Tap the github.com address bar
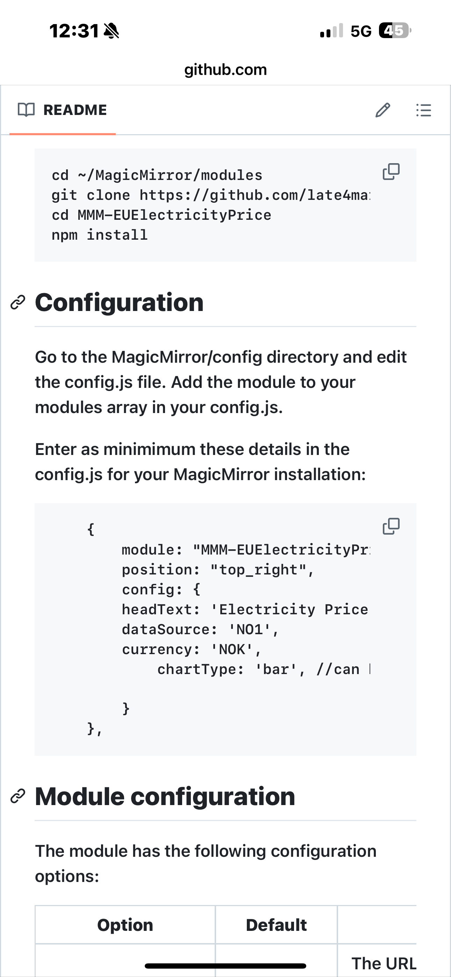Image resolution: width=451 pixels, height=977 pixels. (x=225, y=70)
